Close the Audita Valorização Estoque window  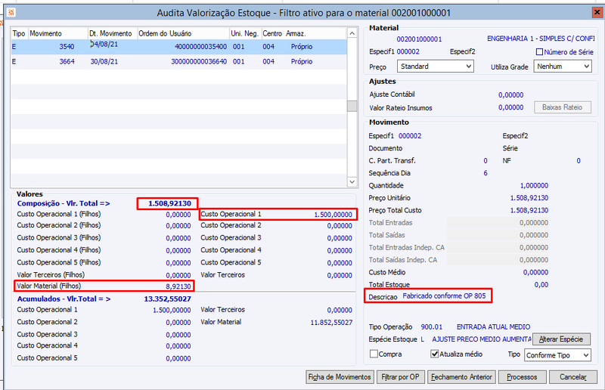tap(597, 13)
